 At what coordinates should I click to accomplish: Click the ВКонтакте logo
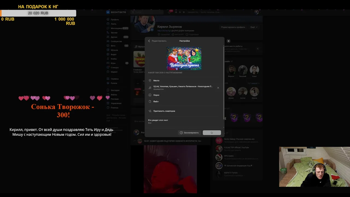tap(116, 12)
